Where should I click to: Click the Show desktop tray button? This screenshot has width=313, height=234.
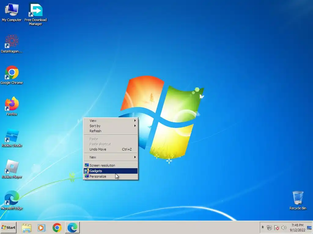coord(309,228)
